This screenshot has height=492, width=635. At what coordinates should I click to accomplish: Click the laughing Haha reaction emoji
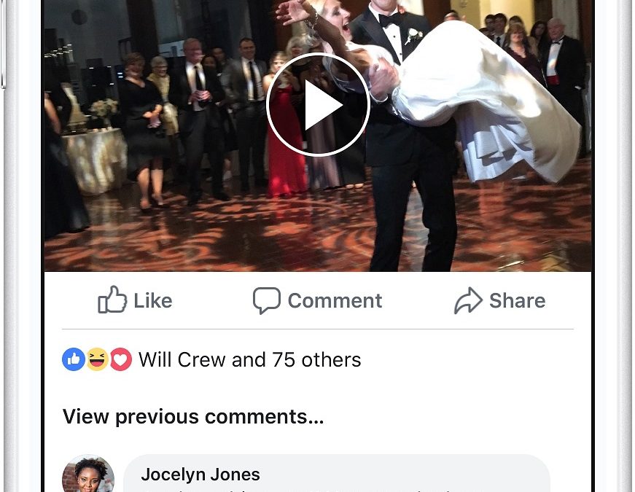(97, 359)
